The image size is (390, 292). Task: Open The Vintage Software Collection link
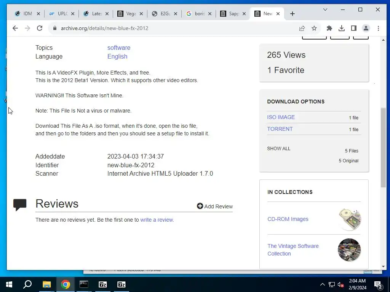(x=293, y=250)
